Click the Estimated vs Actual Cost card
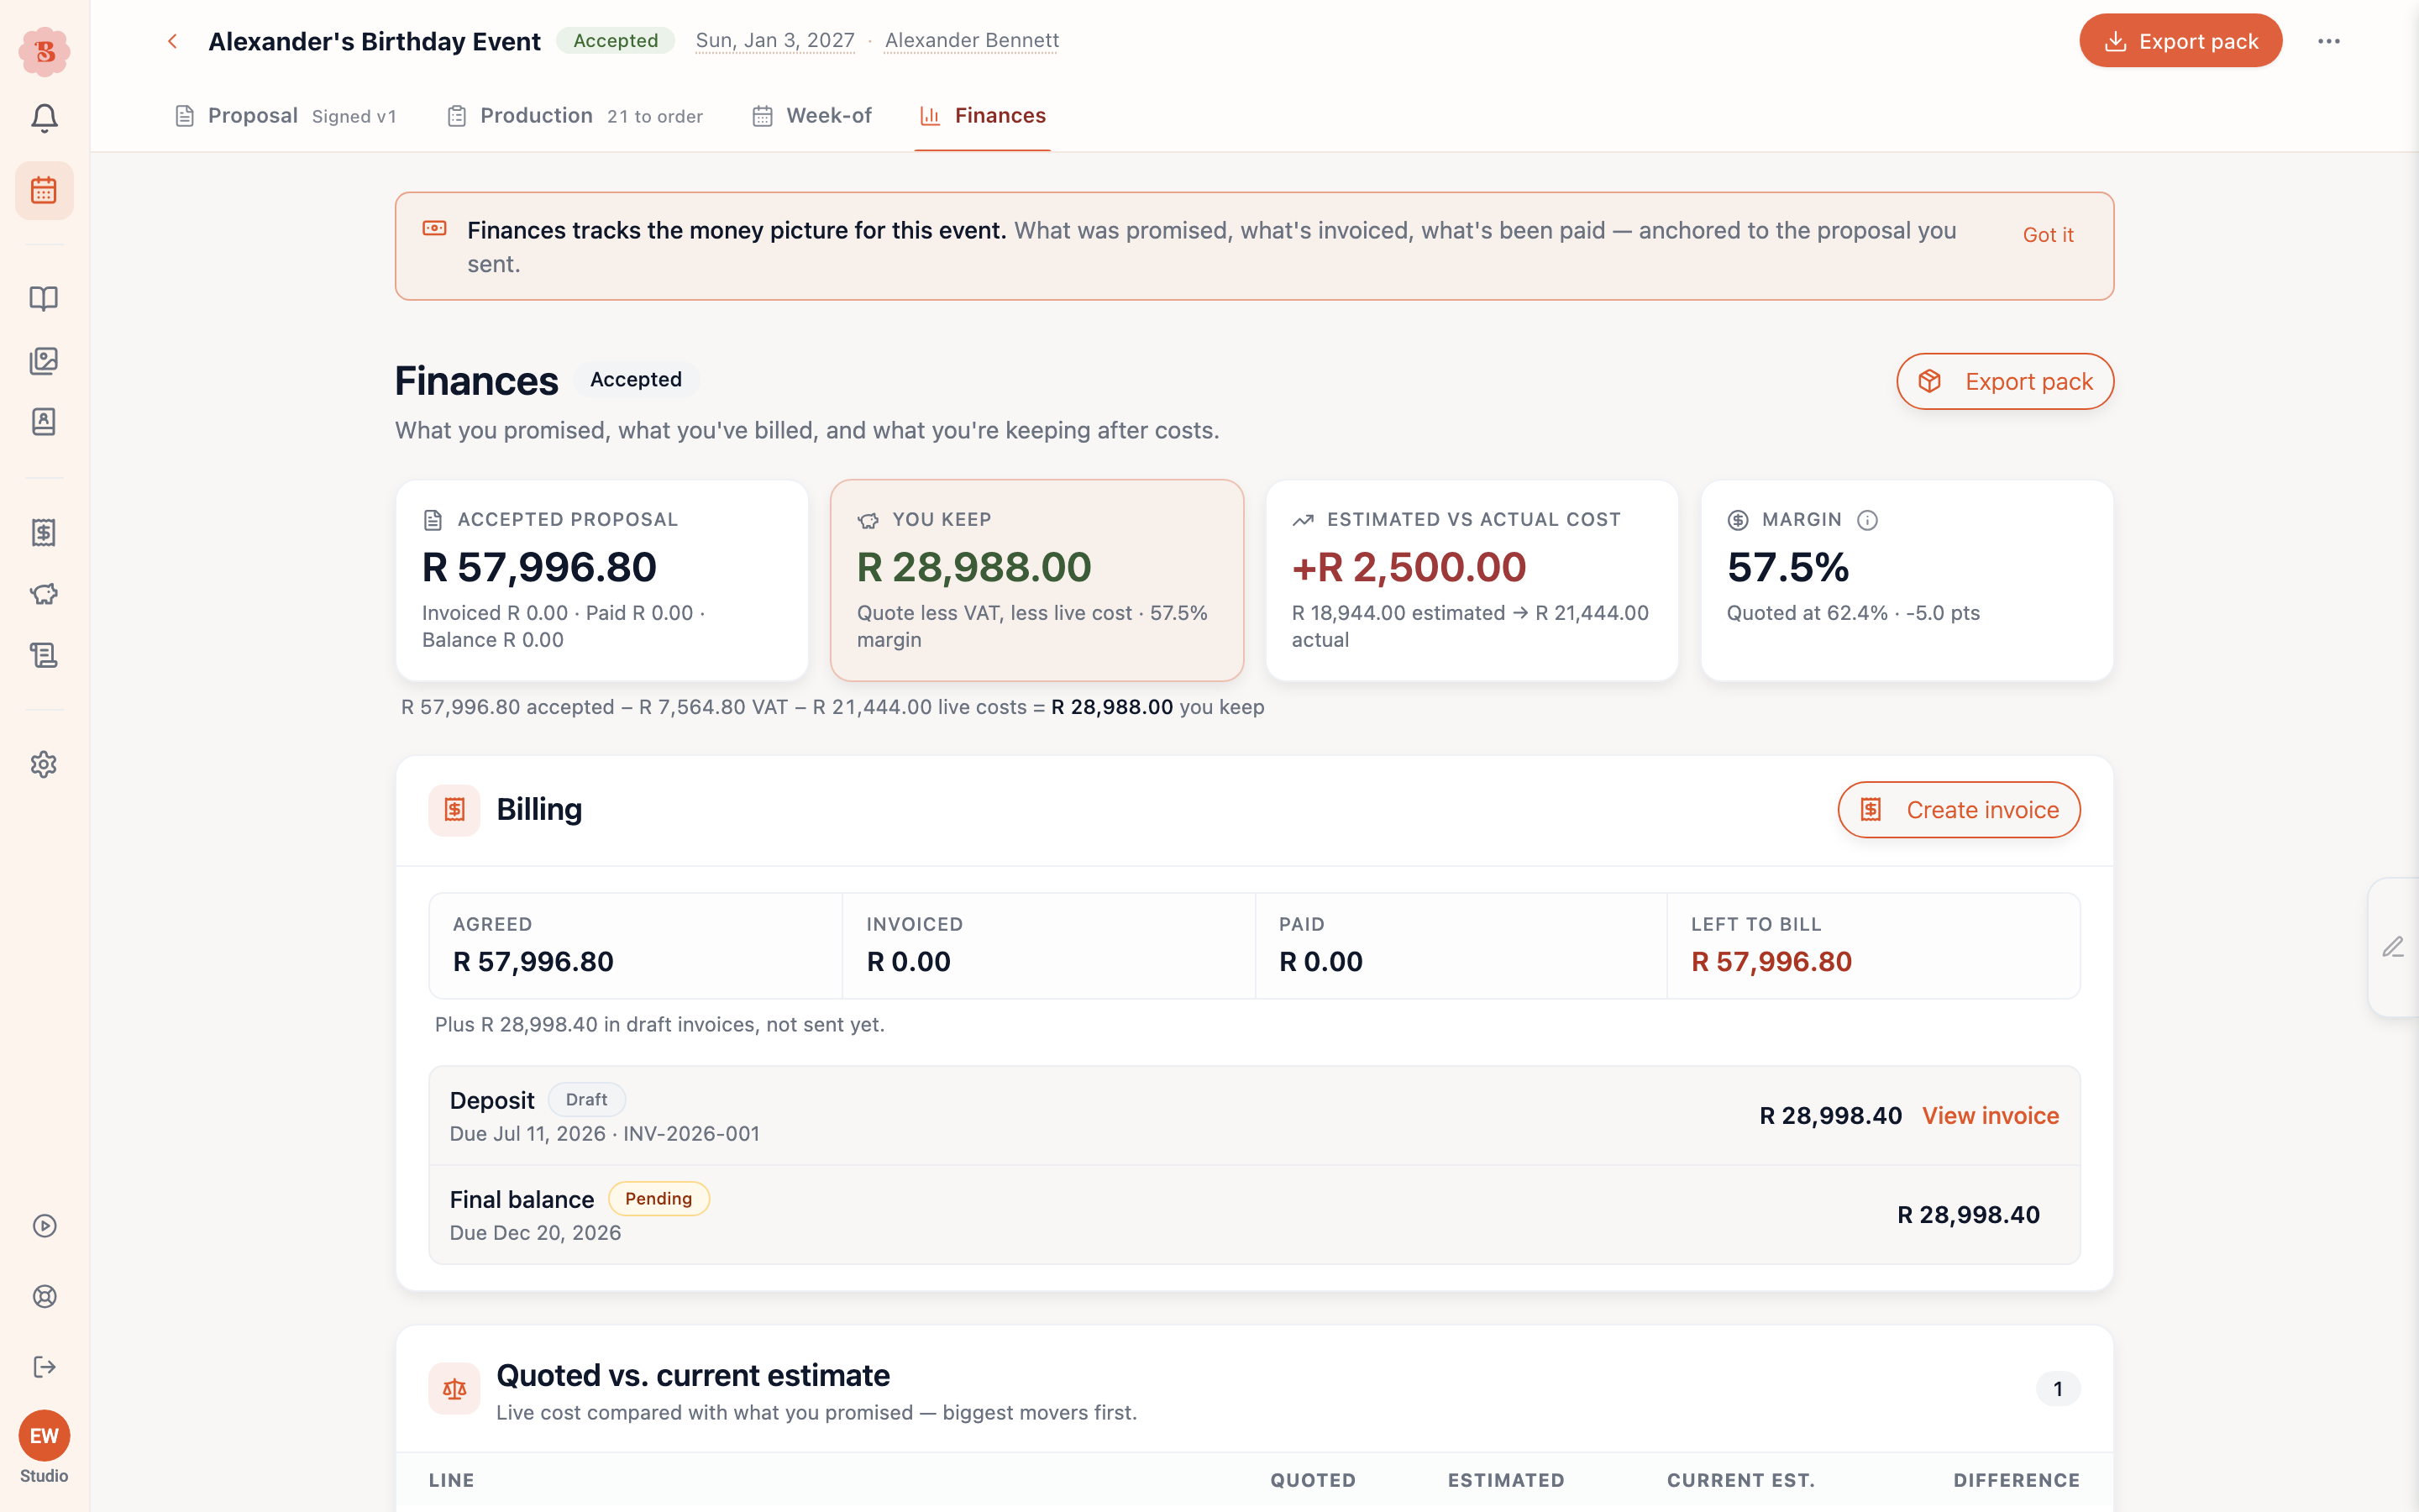 tap(1472, 580)
